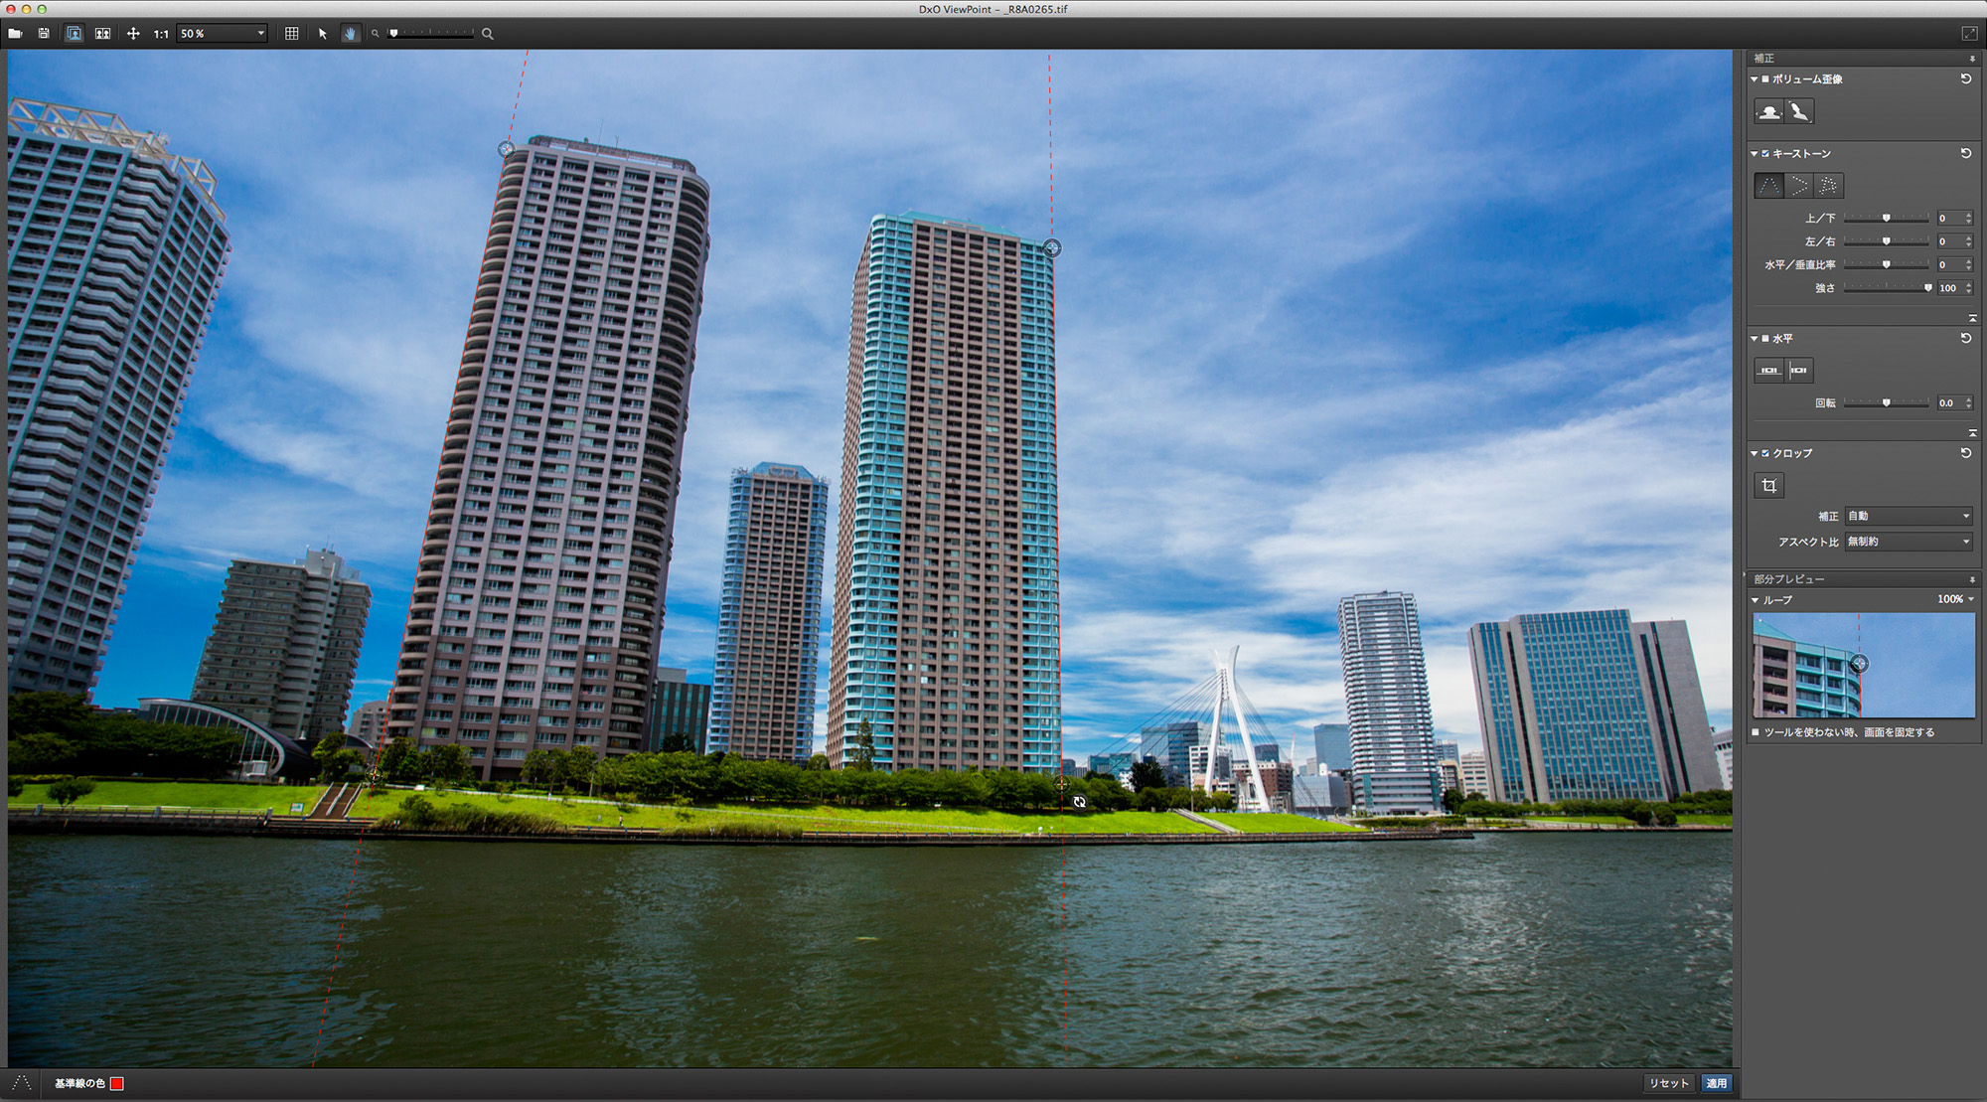
Task: Check ツールを使わない時、画面を固定する option
Action: point(1756,732)
